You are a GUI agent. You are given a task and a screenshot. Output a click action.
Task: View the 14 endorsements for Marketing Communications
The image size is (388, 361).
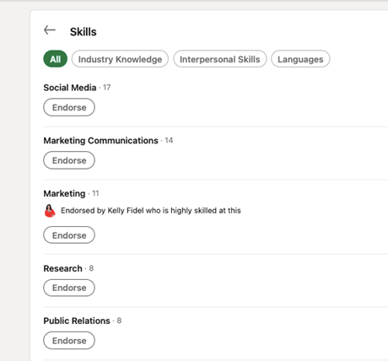tap(169, 140)
